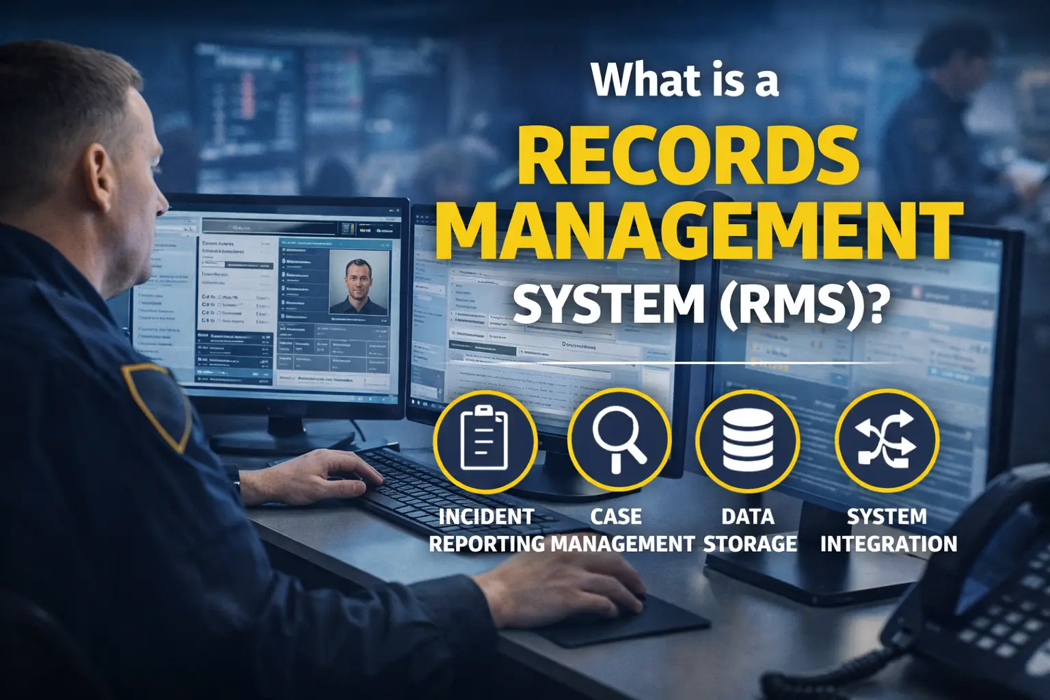
Task: Click the clipboard Incident Reporting icon
Action: click(485, 442)
